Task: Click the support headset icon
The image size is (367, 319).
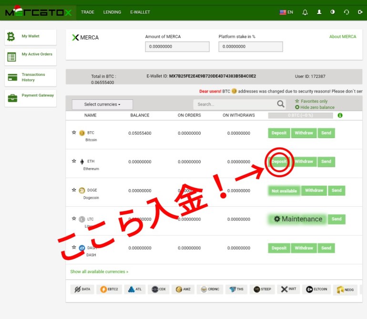Action: [347, 12]
